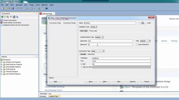Click the dialog title connection icon
Image resolution: width=179 pixels, height=100 pixels.
click(49, 18)
